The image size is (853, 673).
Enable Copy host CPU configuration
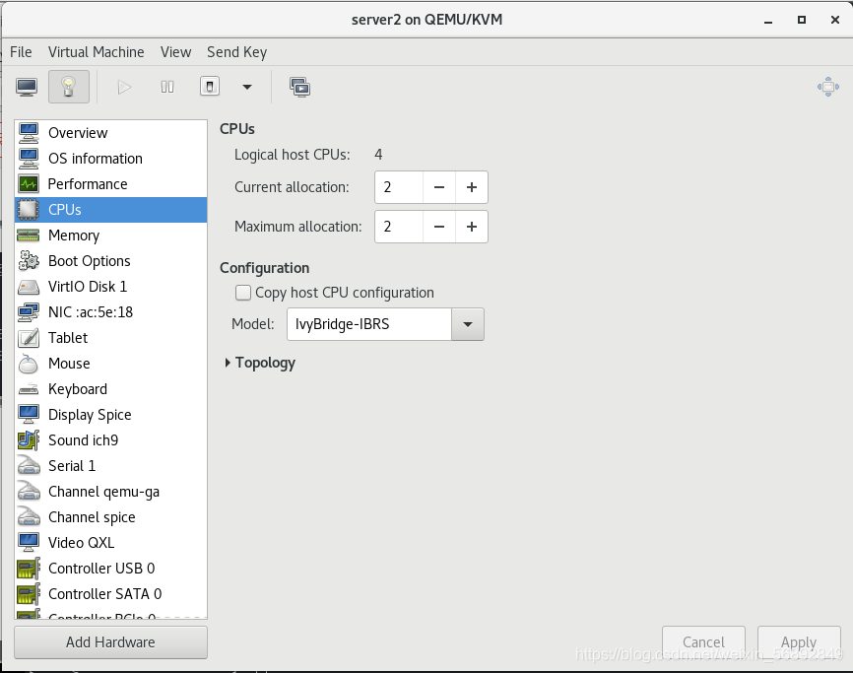(x=243, y=293)
